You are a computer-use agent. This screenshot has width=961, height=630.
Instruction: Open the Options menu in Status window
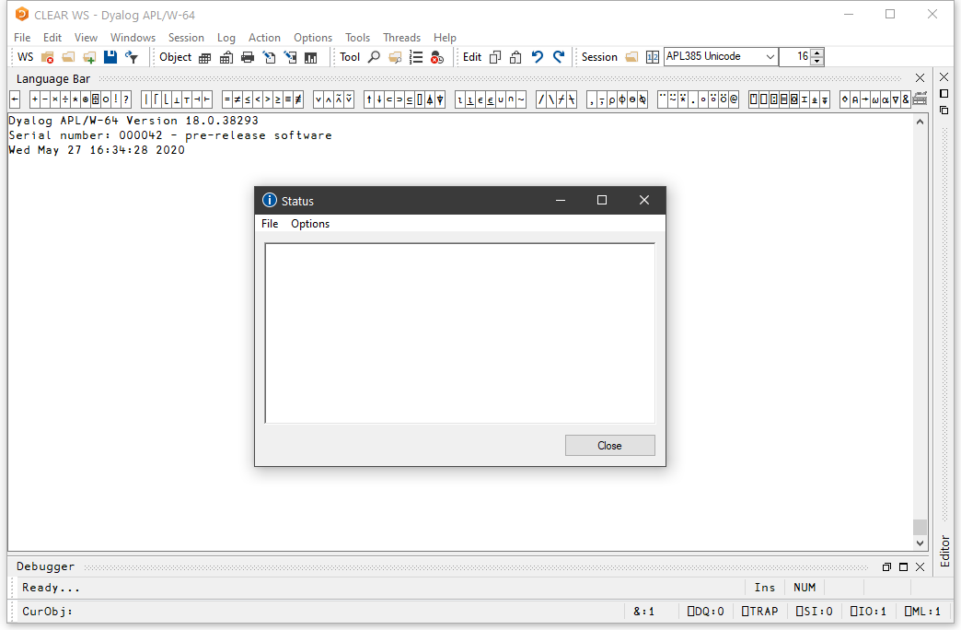(310, 224)
